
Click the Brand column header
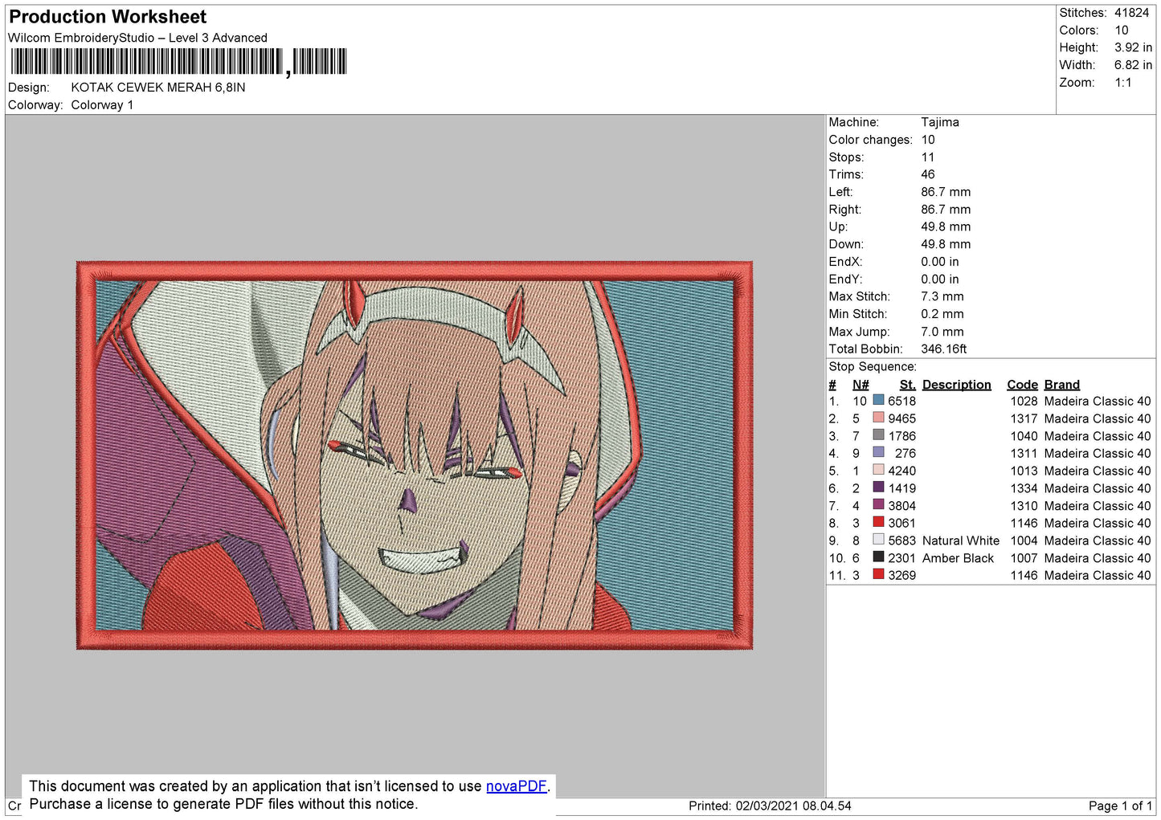[1061, 384]
